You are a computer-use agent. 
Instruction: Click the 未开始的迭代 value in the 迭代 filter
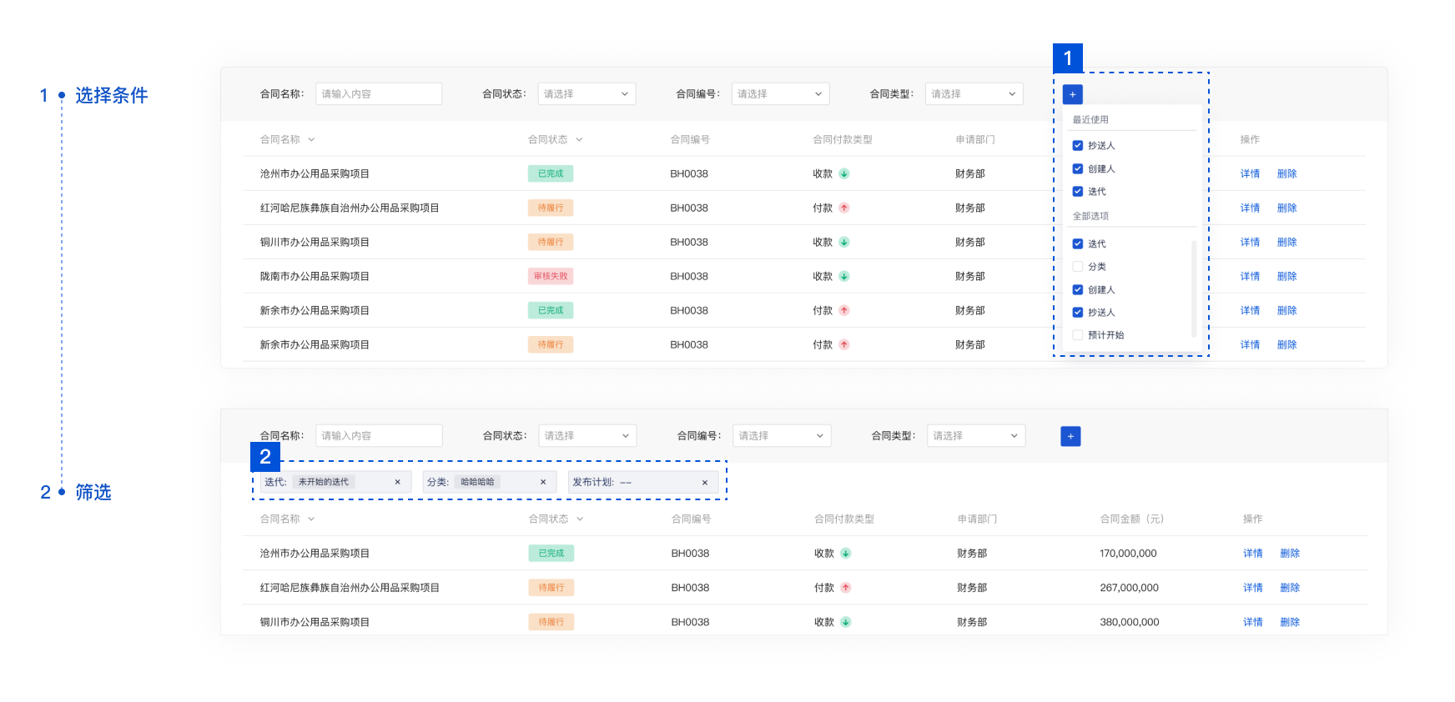(324, 482)
